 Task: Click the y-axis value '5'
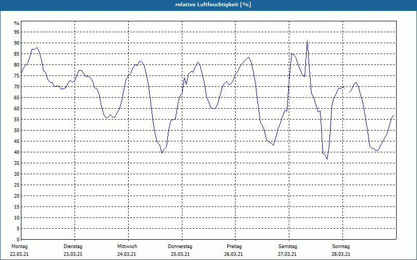[18, 228]
